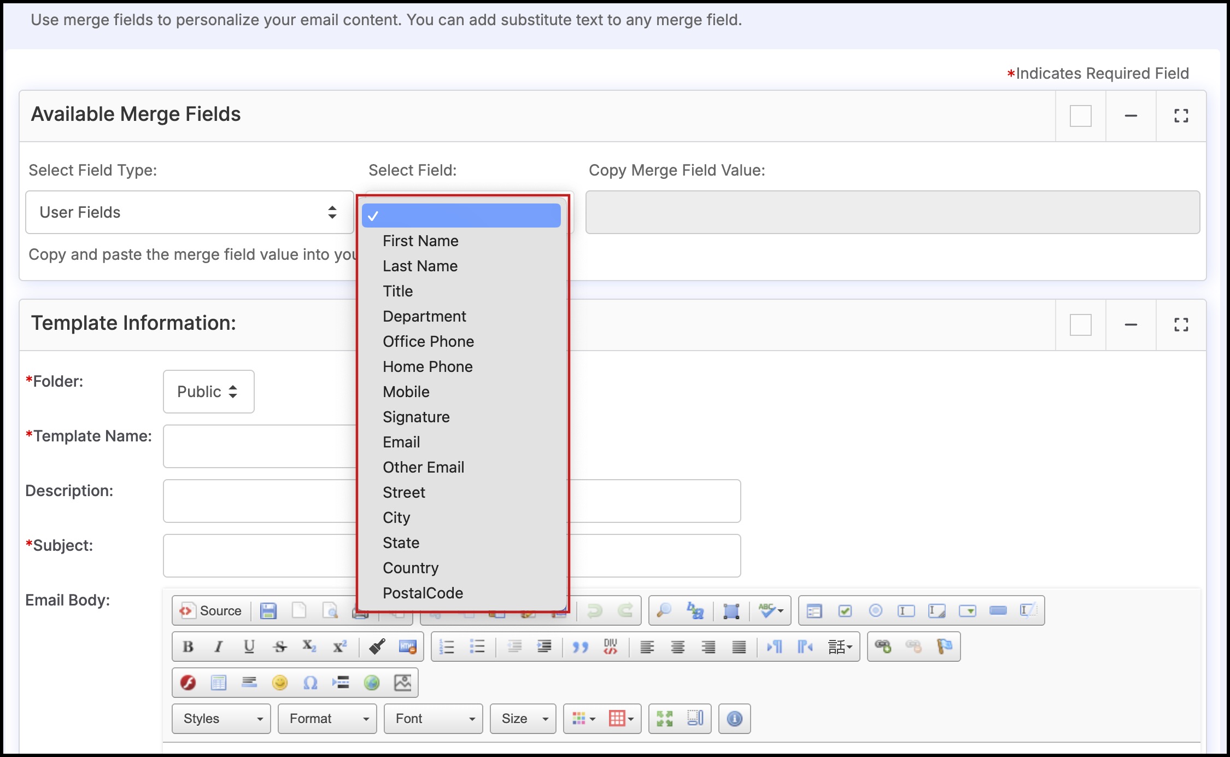
Task: Click the Copy Merge Field Value box
Action: [x=892, y=212]
